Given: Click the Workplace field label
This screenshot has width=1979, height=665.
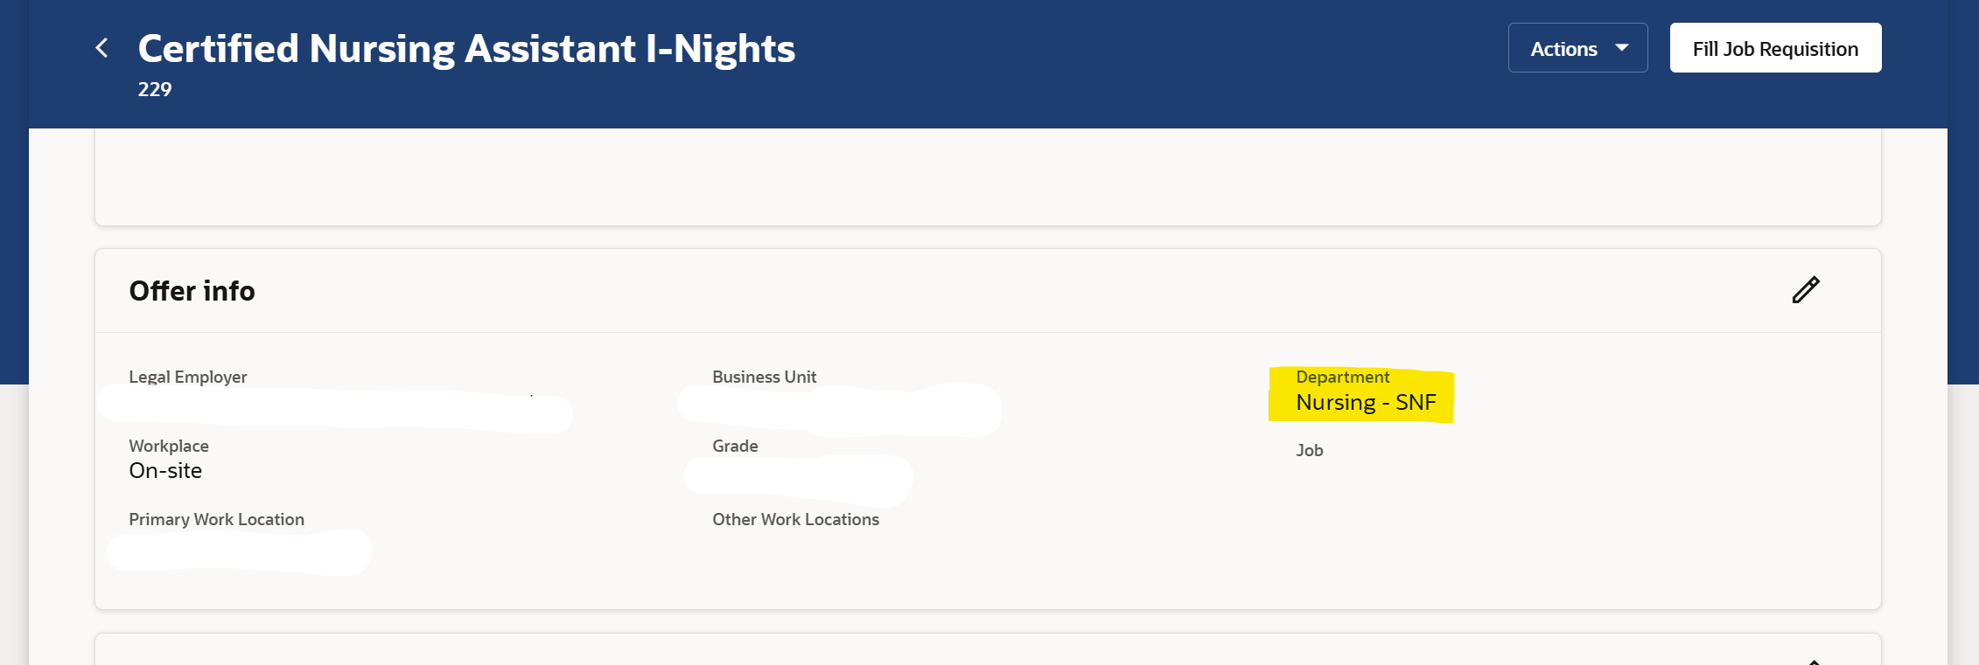Looking at the screenshot, I should pos(169,446).
